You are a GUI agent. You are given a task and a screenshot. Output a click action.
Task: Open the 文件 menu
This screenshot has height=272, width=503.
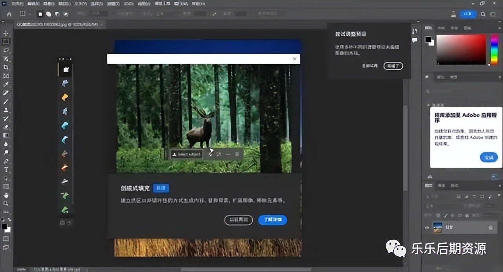(17, 4)
